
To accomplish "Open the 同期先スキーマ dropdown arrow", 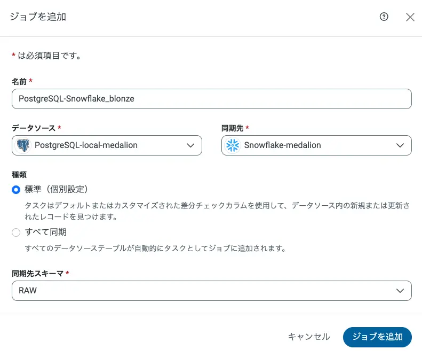I will [400, 291].
